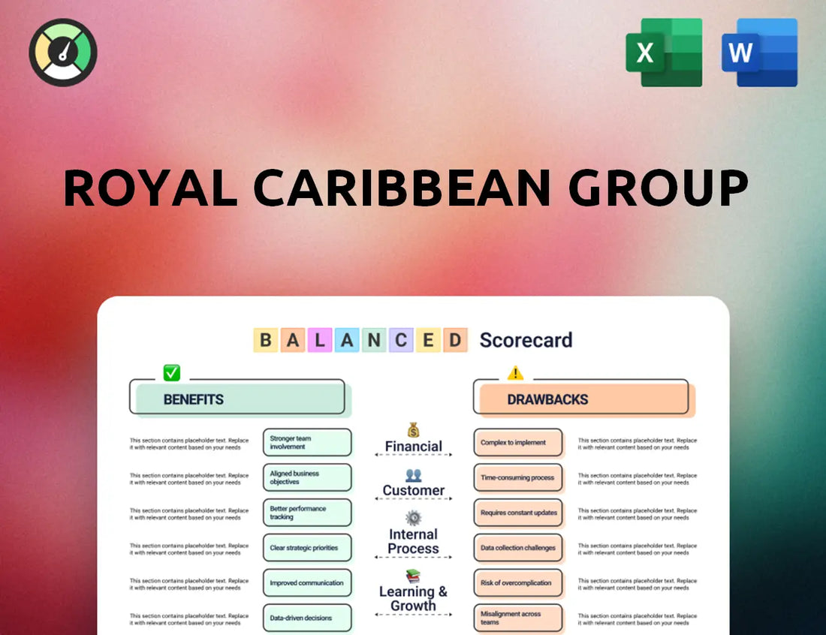Click the yellow 'E' letter tile

[x=428, y=340]
